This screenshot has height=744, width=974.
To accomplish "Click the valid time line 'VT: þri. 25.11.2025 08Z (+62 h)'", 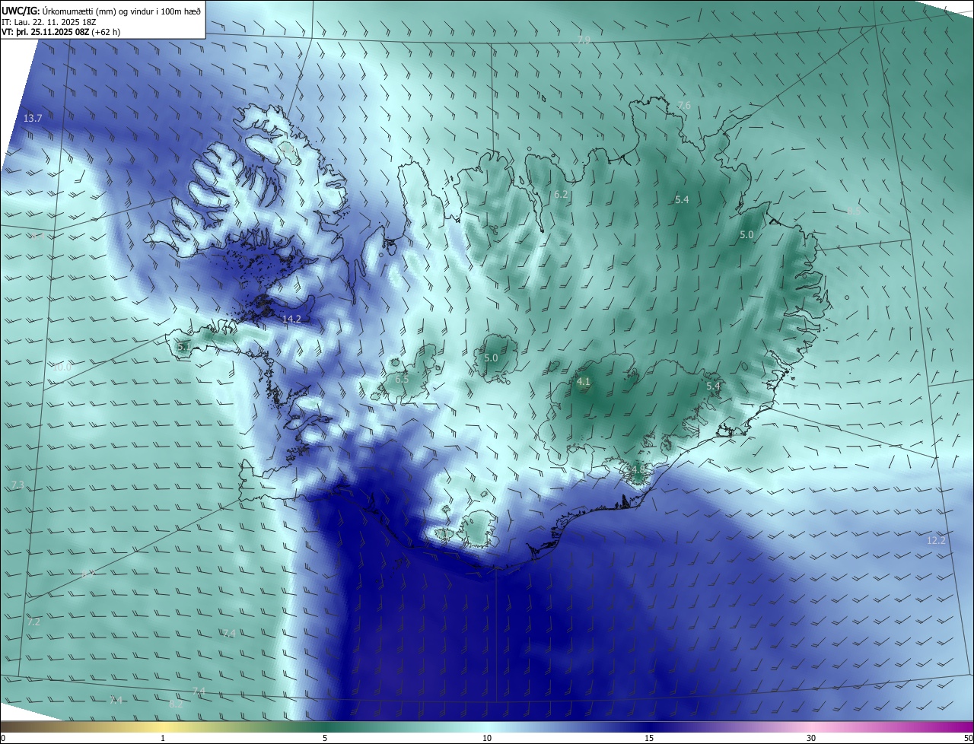I will tap(61, 32).
